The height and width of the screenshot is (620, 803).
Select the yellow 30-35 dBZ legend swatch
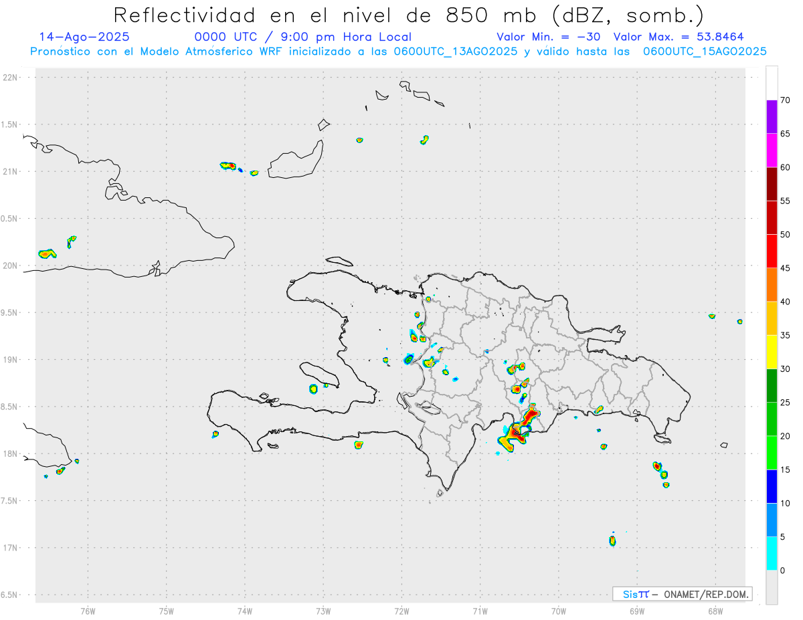[x=772, y=352]
